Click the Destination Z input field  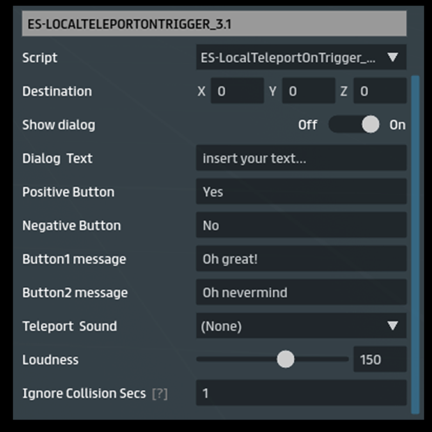(380, 91)
